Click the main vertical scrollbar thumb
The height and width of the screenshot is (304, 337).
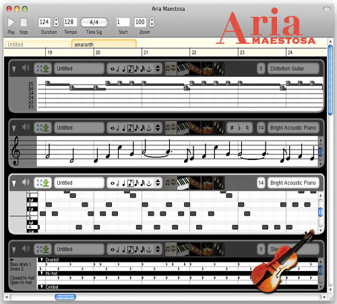click(x=330, y=80)
